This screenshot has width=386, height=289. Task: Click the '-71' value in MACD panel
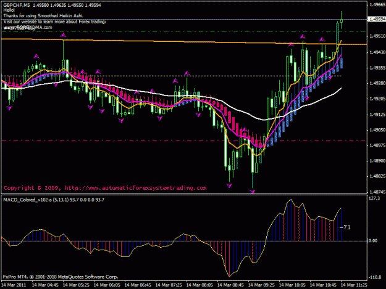pos(345,227)
